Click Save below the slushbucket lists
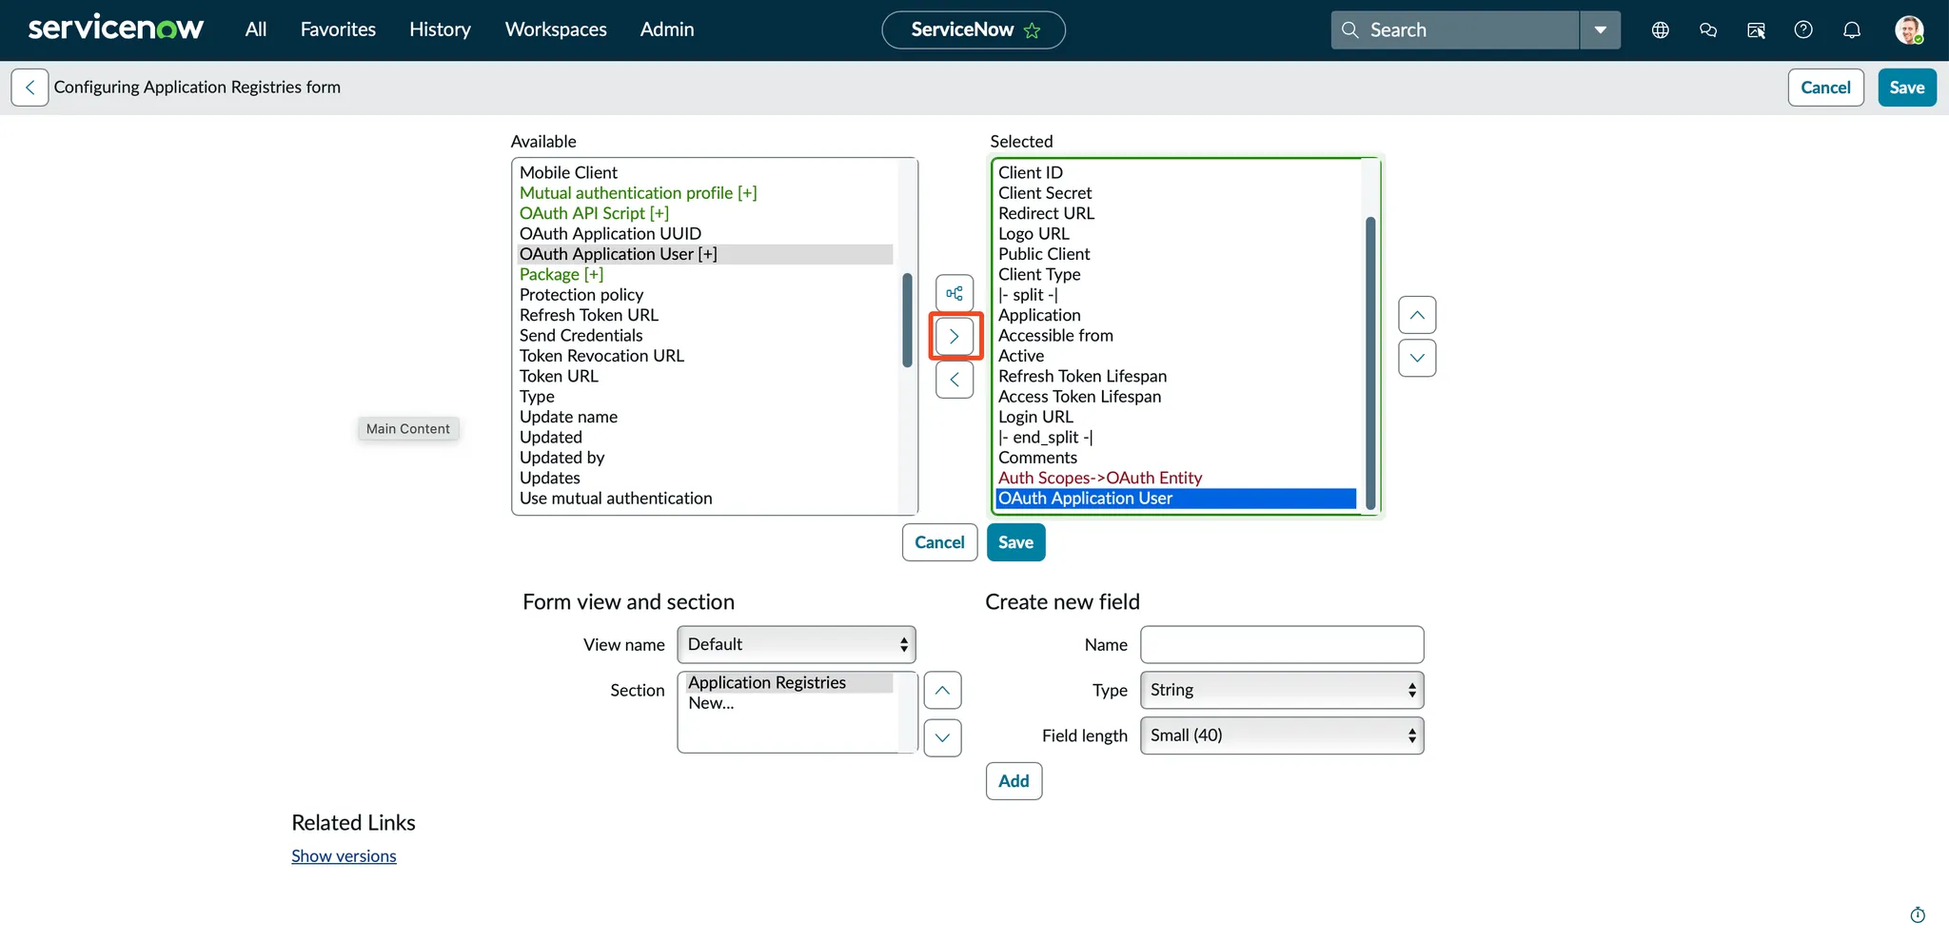 pos(1015,542)
